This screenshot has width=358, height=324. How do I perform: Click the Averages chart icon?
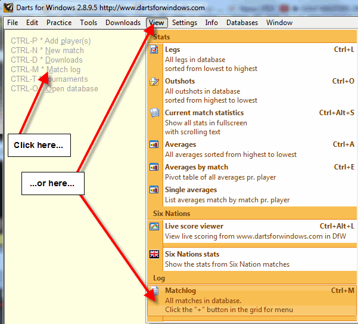point(154,144)
